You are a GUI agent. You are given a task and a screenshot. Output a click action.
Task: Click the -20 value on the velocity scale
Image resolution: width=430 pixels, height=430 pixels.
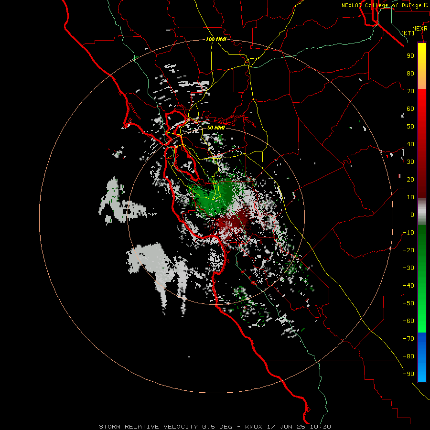408,250
